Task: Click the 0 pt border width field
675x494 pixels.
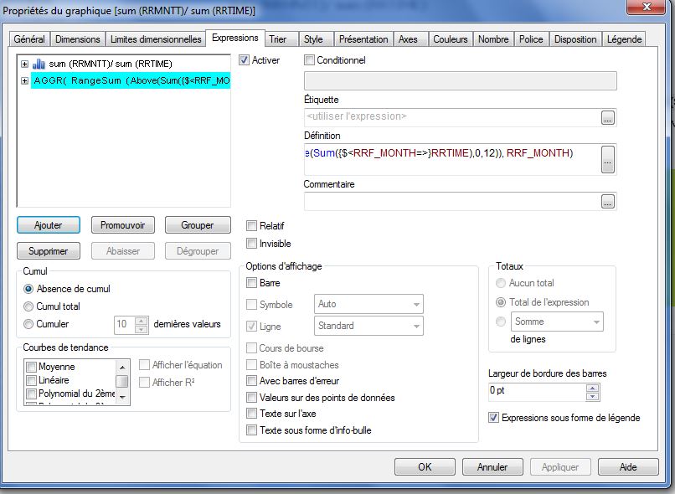Action: [538, 392]
